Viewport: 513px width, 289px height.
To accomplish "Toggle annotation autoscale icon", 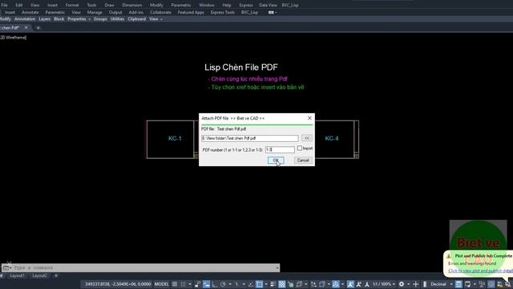I will point(358,284).
